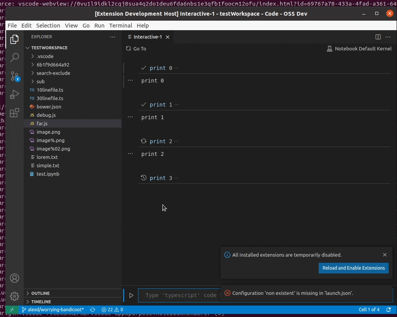Click the pending clock icon on print 3 cell
397x317 pixels.
[144, 178]
